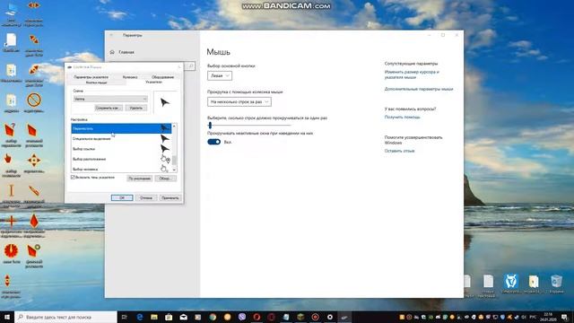The height and width of the screenshot is (323, 574).
Task: Click the 'Применить' button
Action: click(x=170, y=197)
